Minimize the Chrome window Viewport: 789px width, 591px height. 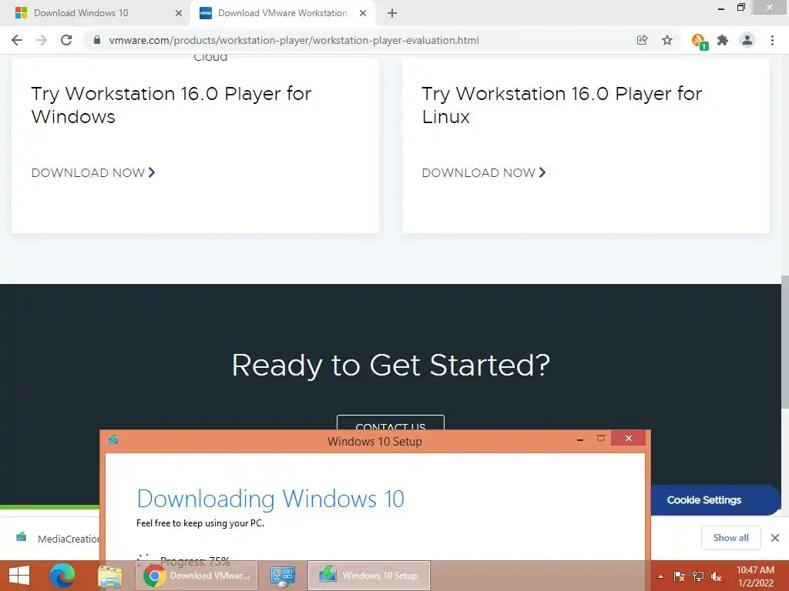[x=721, y=8]
